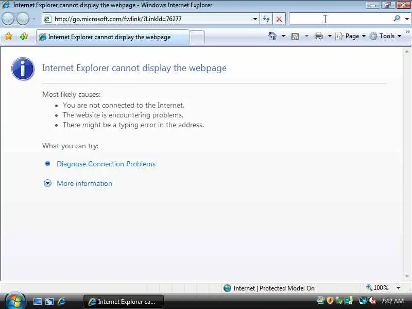Click the scrollbar down arrow
Viewport: 412px width, 309px height.
[x=407, y=276]
